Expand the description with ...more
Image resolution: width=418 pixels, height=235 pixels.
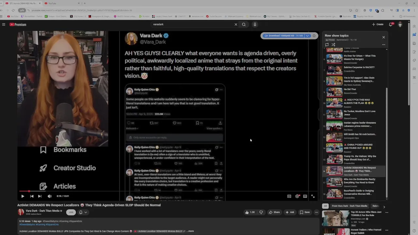pyautogui.click(x=190, y=231)
